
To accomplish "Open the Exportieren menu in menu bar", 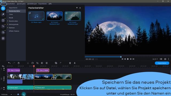I will 42,4.
